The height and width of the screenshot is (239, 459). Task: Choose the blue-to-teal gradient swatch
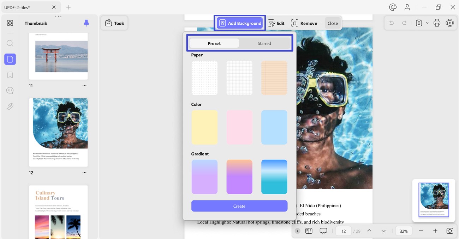pyautogui.click(x=274, y=177)
